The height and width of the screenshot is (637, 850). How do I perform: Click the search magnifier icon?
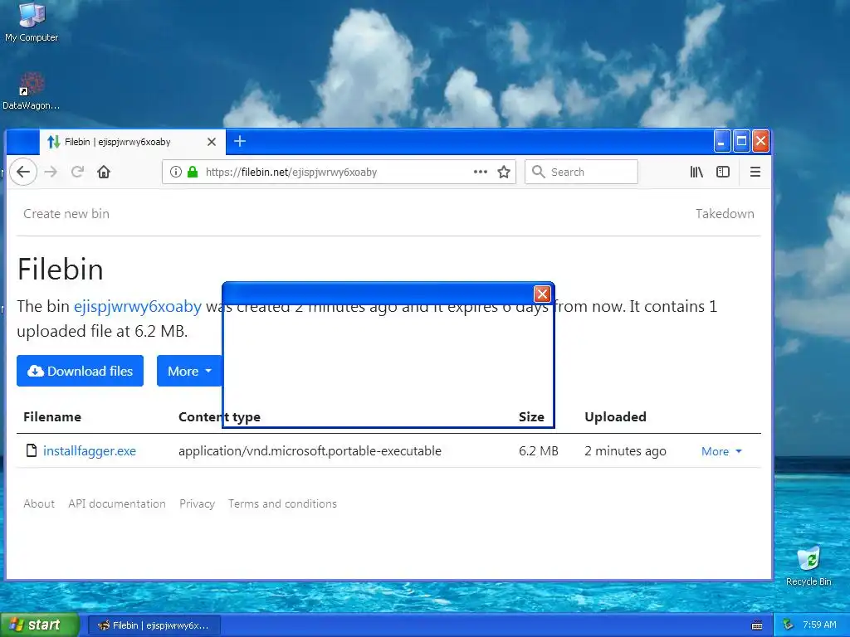[x=538, y=172]
